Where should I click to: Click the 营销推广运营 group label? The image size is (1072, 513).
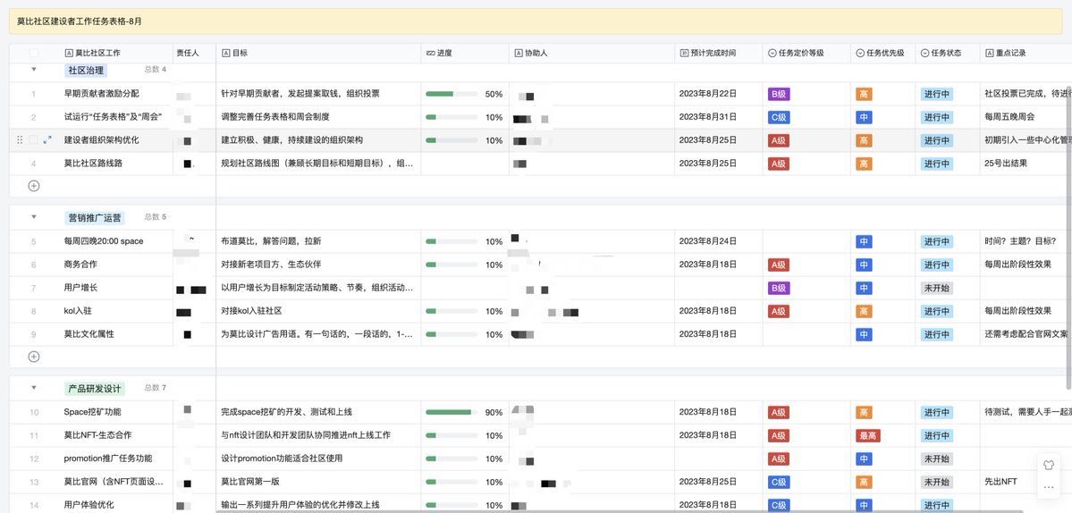tap(95, 218)
